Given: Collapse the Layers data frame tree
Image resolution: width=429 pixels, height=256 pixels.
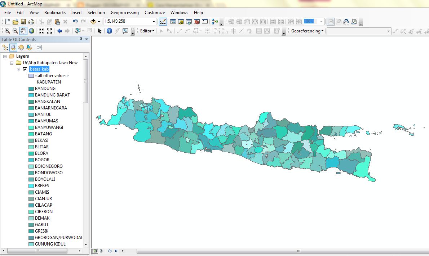Looking at the screenshot, I should point(5,56).
